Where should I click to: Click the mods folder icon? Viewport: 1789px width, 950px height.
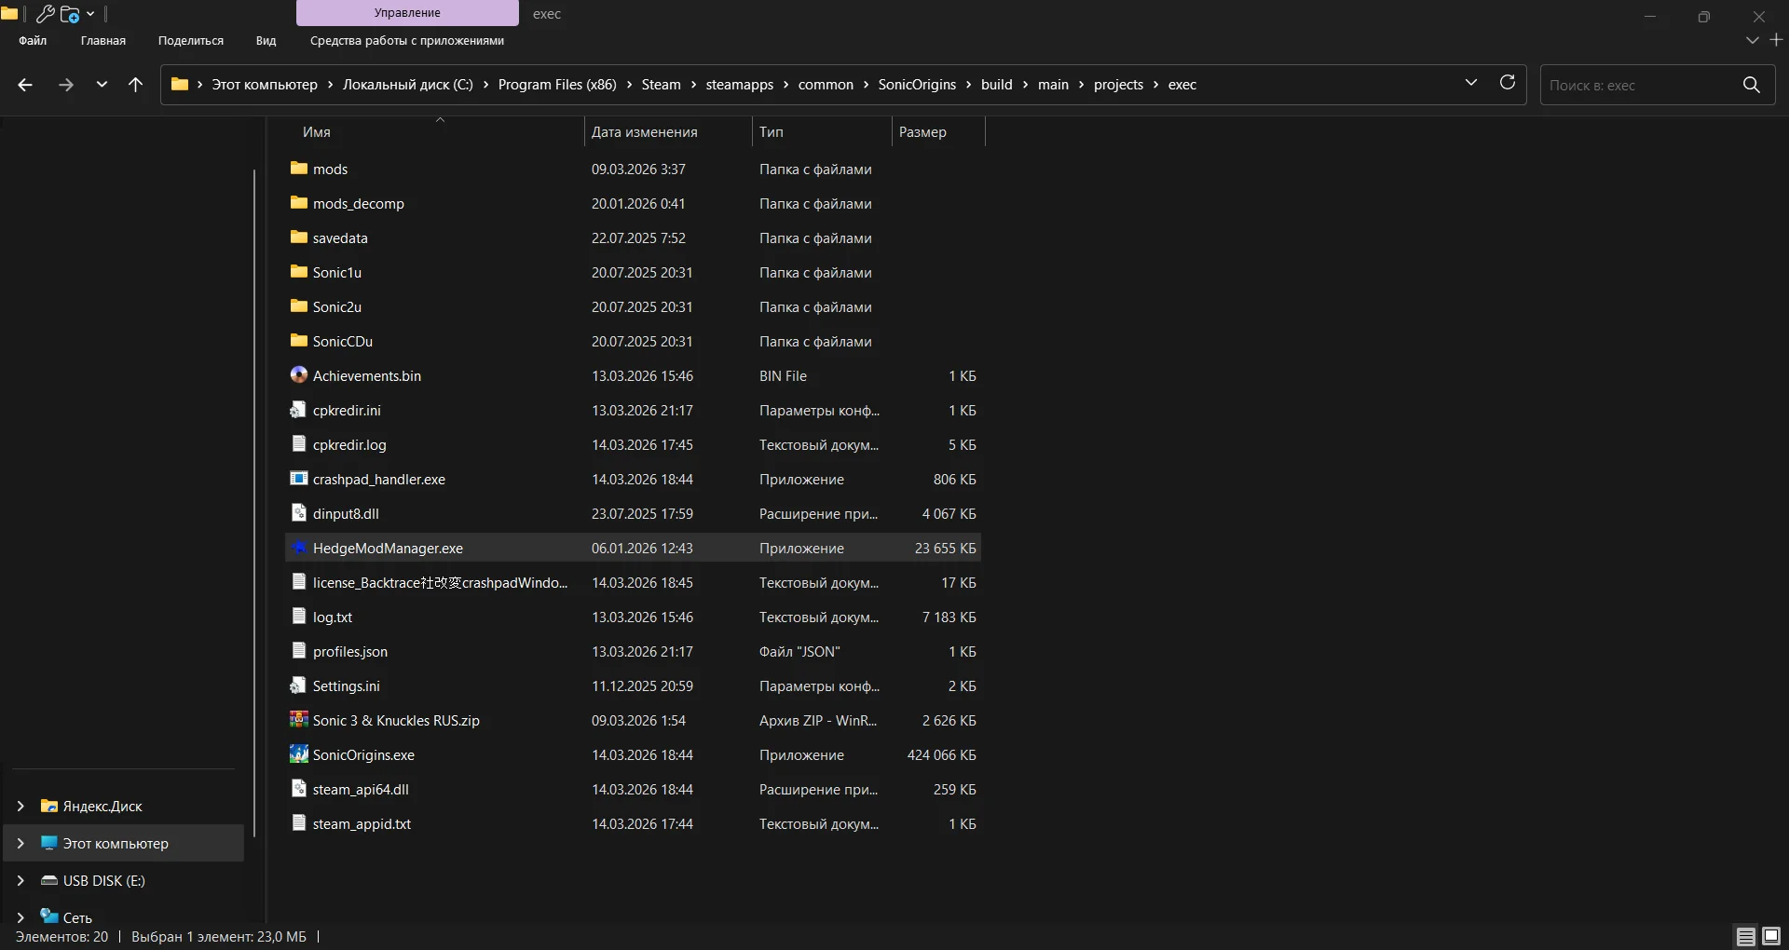click(x=298, y=169)
